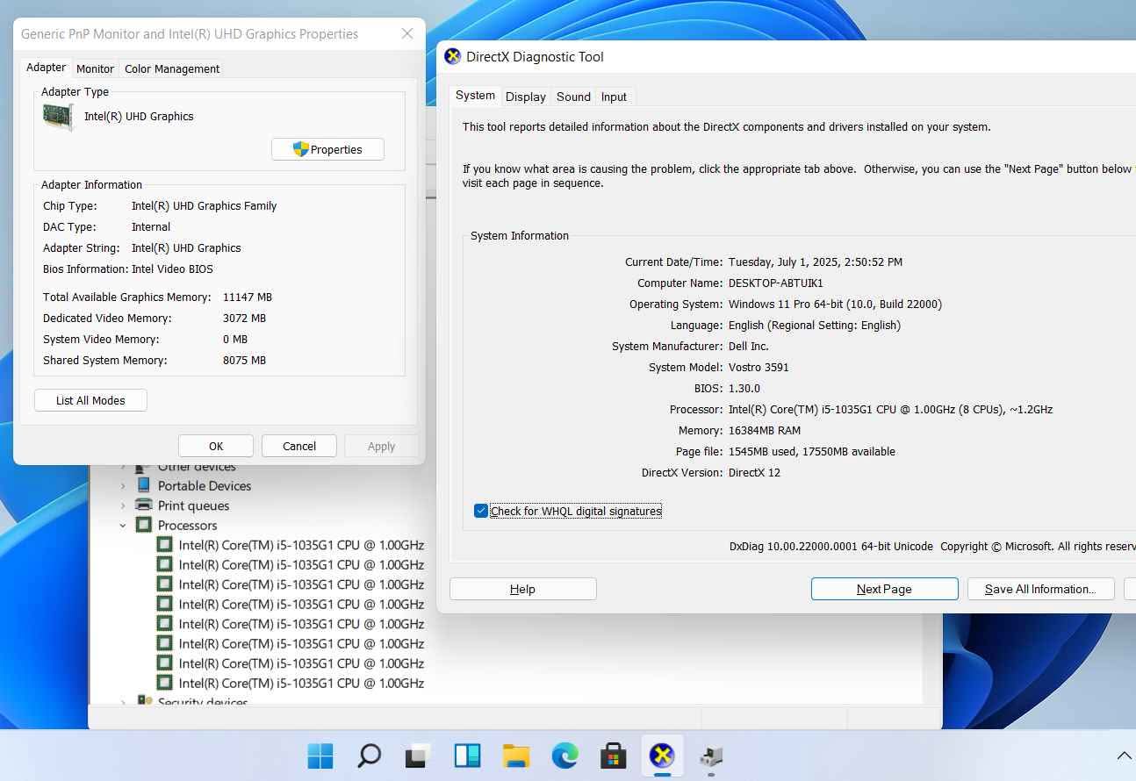Expand the Portable Devices node

point(123,486)
